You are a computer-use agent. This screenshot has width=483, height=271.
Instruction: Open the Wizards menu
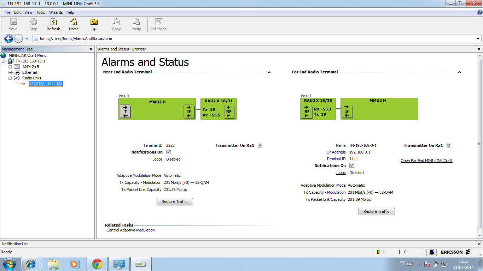pos(56,12)
